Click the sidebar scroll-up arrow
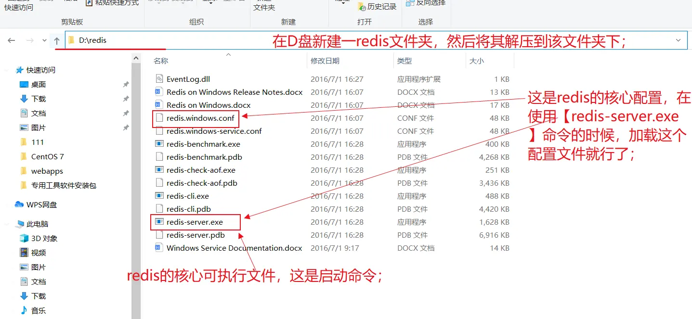Viewport: 692px width, 319px height. [x=136, y=57]
